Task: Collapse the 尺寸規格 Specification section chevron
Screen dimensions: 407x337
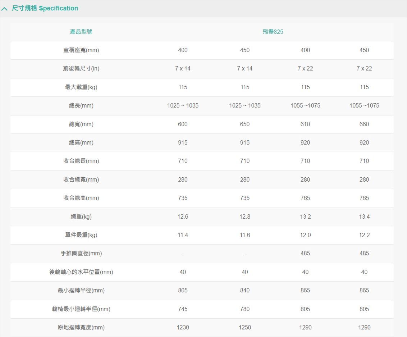Action: coord(4,9)
